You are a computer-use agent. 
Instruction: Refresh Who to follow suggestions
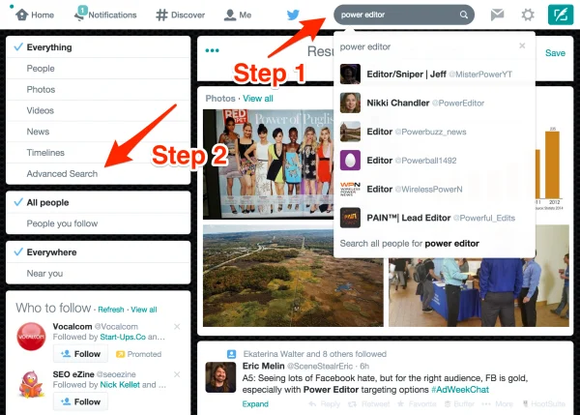pyautogui.click(x=111, y=310)
